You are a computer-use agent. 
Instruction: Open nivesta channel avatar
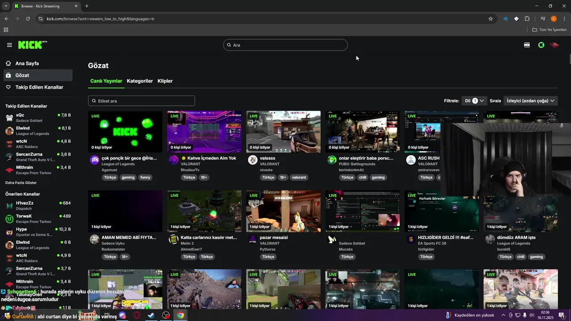coord(252,160)
